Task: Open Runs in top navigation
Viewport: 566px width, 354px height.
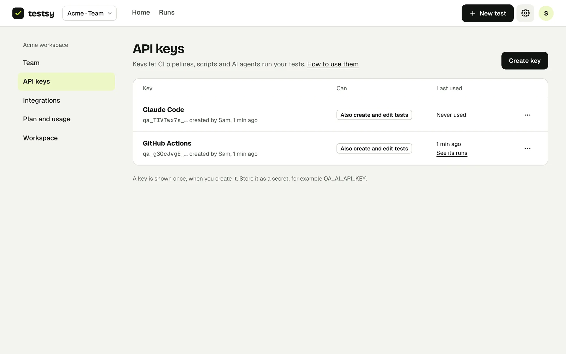Action: click(167, 12)
